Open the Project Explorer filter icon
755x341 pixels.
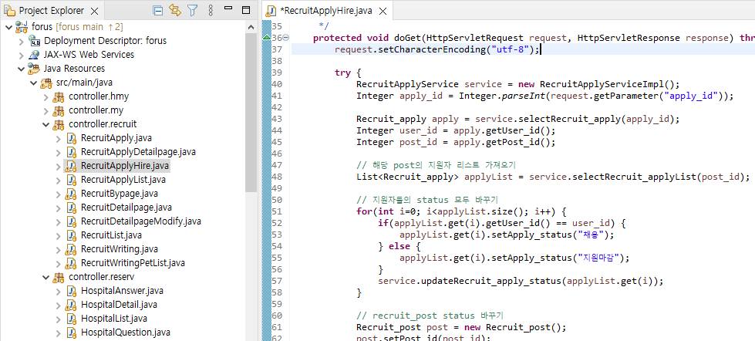[192, 10]
